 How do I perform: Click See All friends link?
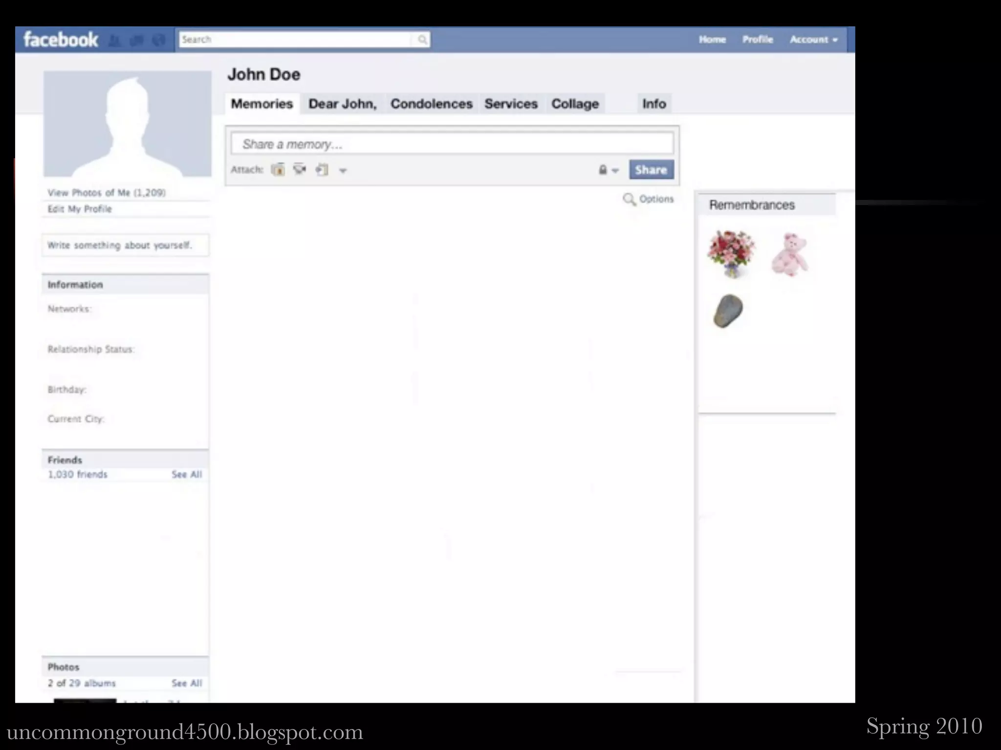[186, 475]
